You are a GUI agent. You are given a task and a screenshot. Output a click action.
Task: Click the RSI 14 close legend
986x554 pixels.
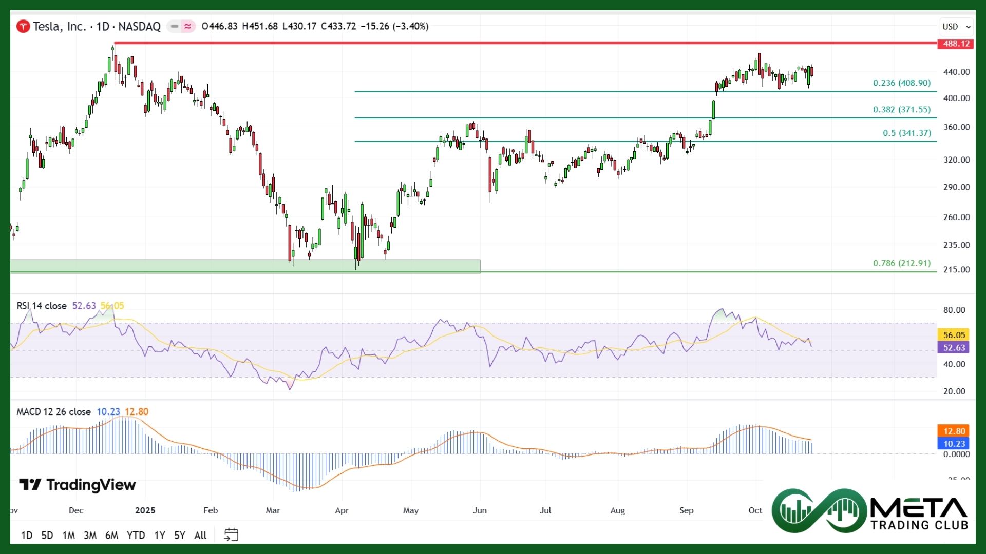(x=42, y=306)
